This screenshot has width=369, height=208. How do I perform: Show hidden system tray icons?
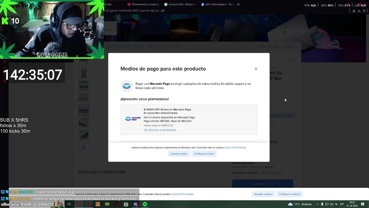(318, 204)
